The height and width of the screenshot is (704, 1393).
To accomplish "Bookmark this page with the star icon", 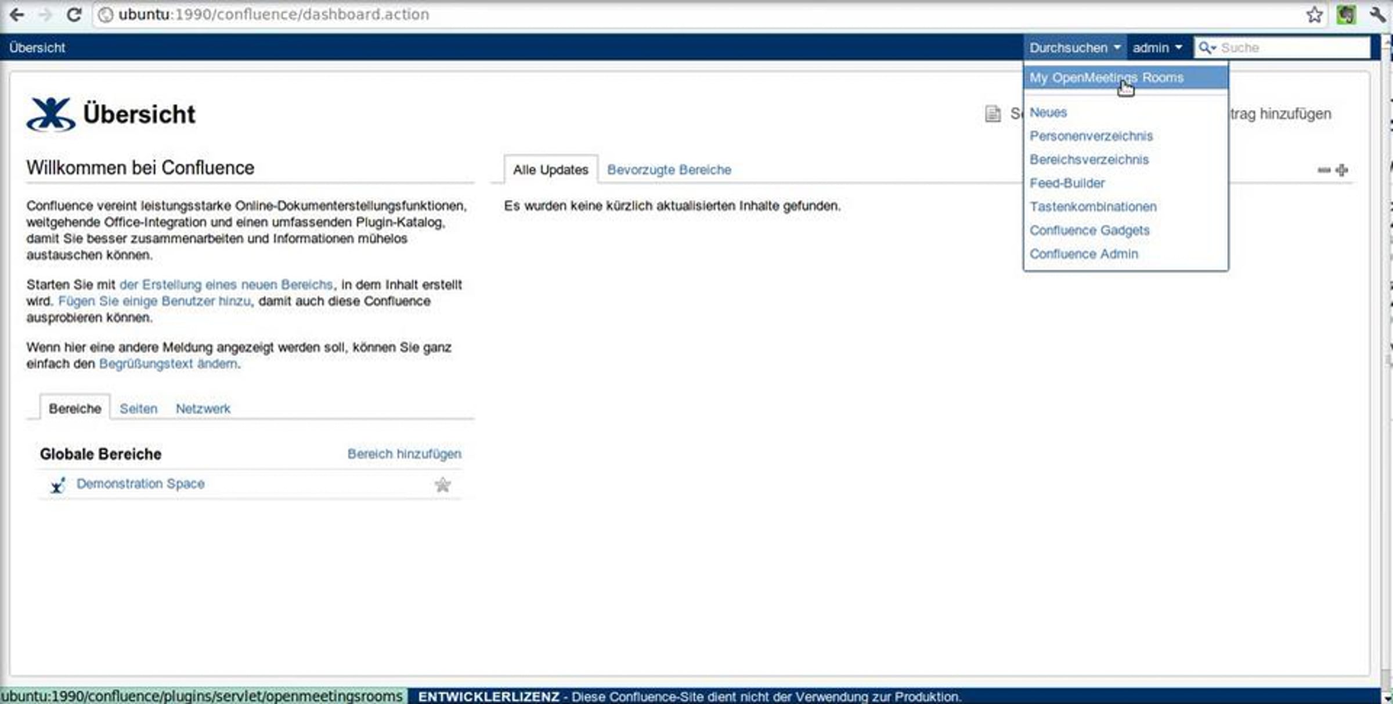I will coord(1315,15).
